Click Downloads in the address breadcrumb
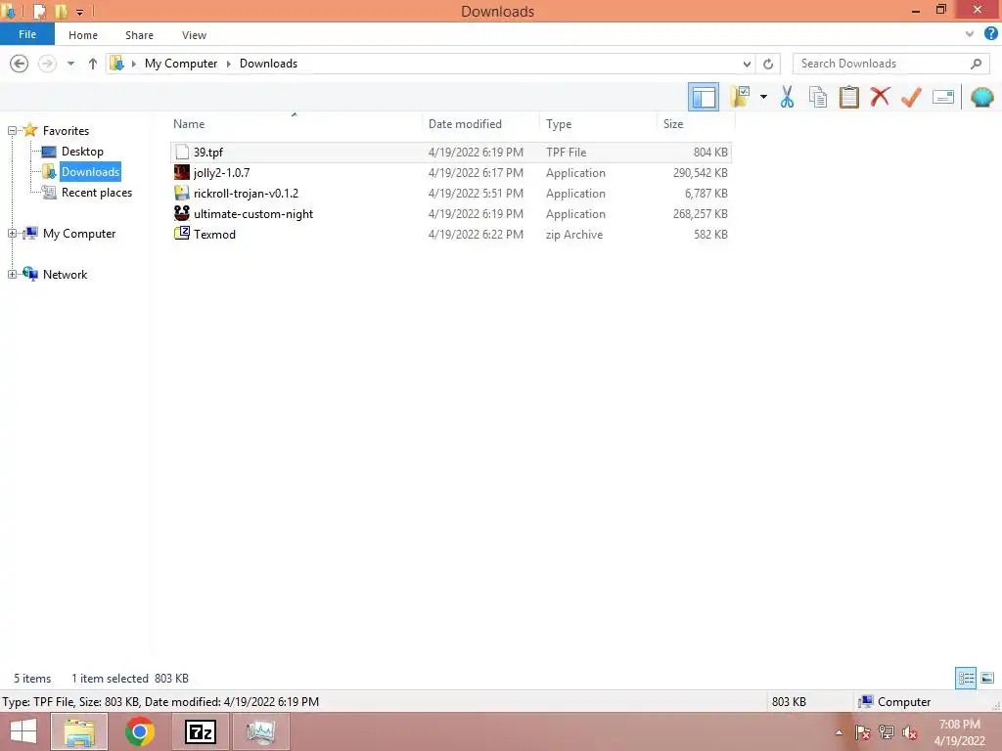Screen dimensions: 1002x751 [x=268, y=64]
